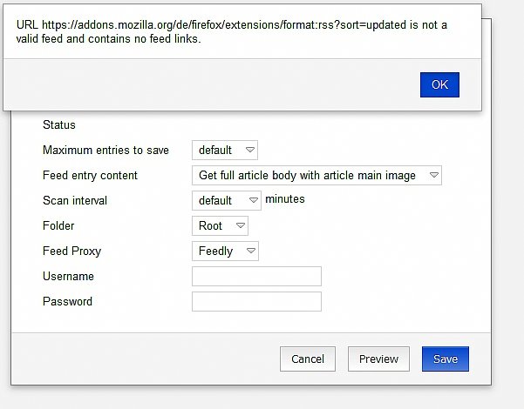Expand the Feed entry content dropdown
This screenshot has width=524, height=409.
point(316,176)
